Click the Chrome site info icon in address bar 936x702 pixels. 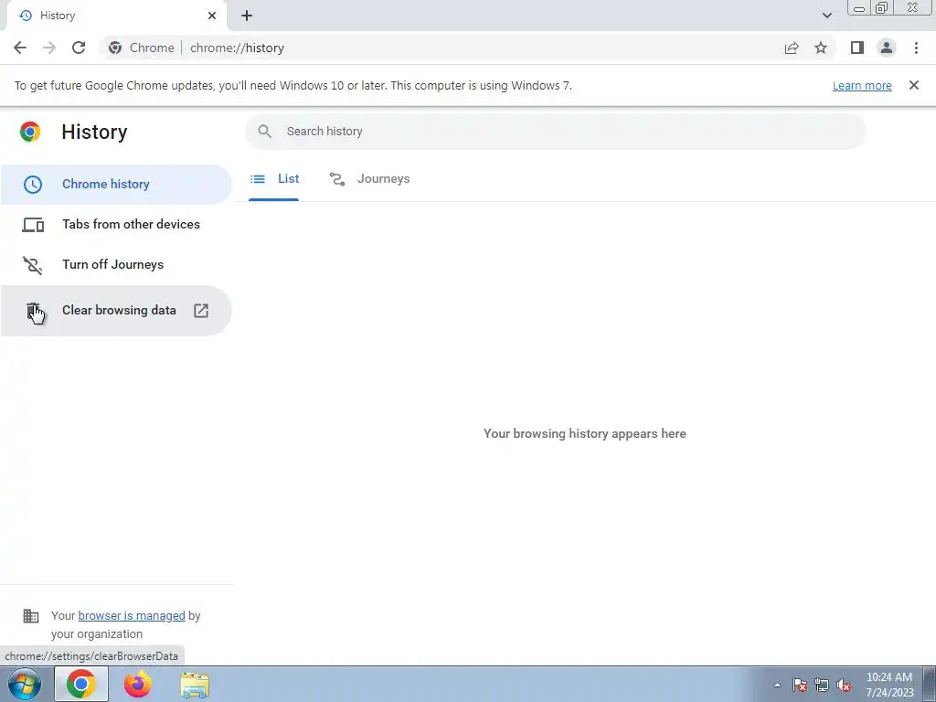(115, 48)
